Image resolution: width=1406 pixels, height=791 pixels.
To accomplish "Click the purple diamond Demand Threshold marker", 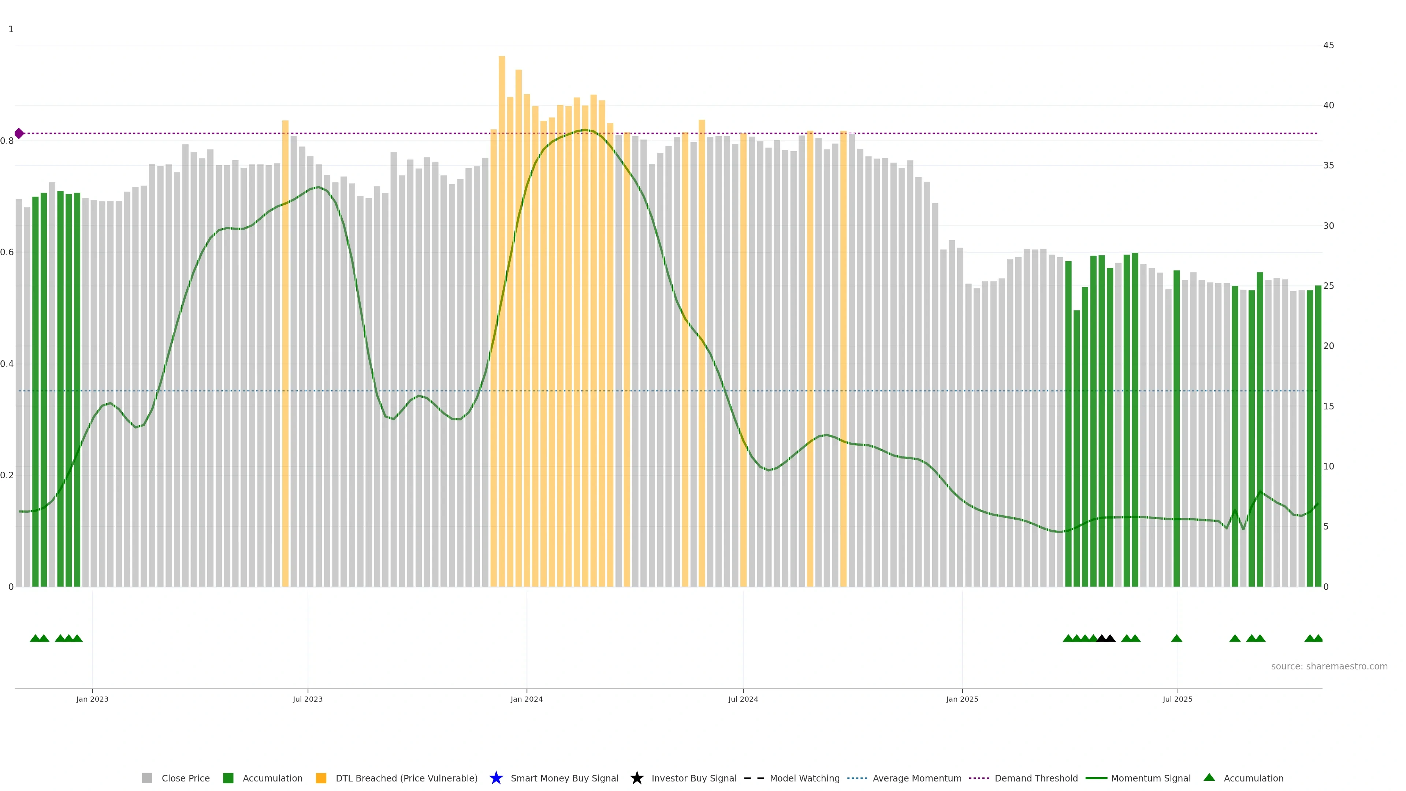I will [x=19, y=133].
